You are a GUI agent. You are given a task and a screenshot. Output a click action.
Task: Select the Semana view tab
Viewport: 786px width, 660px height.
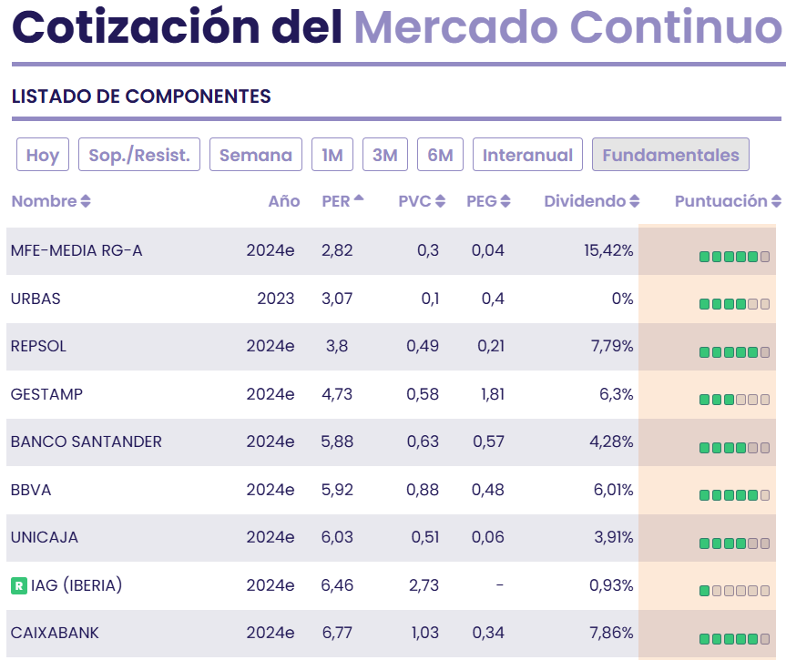(x=256, y=155)
